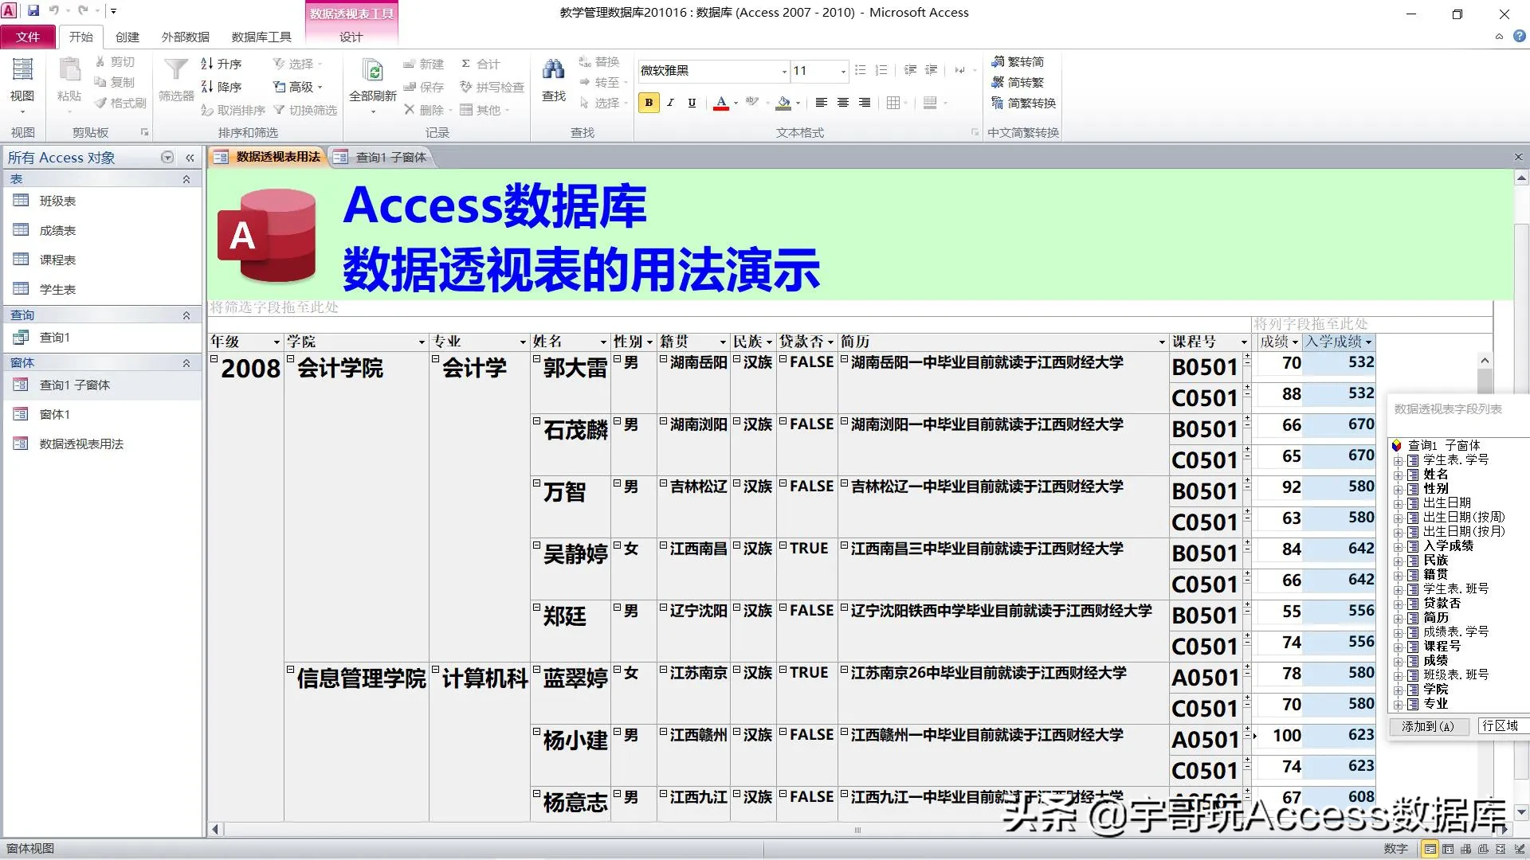
Task: Open the 姓名 column filter dropdown
Action: click(x=603, y=342)
